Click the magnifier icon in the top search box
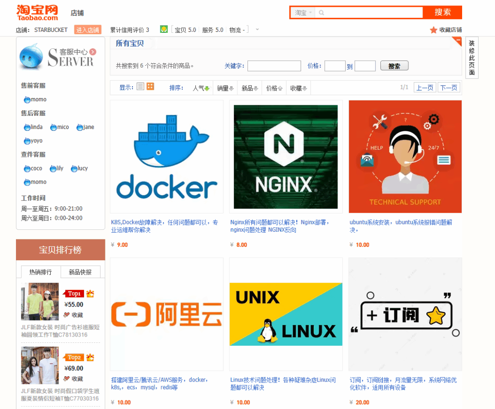Viewport: 495px width, 409px height. click(x=321, y=13)
